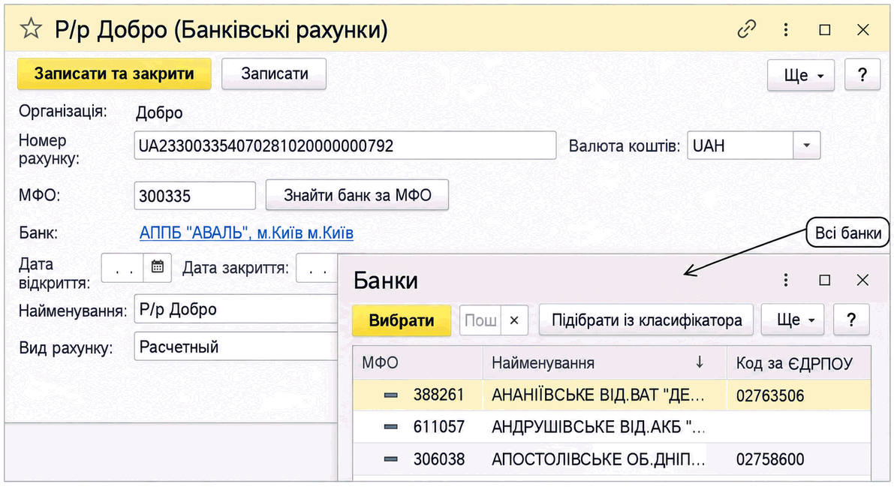This screenshot has width=894, height=487.
Task: Click the МФО input field with 300335
Action: click(x=194, y=196)
